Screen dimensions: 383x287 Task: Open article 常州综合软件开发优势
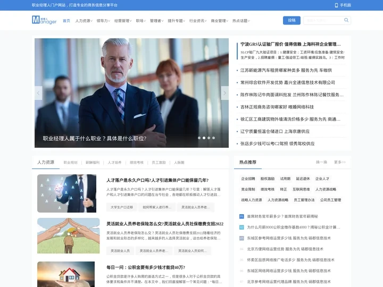pos(287,82)
